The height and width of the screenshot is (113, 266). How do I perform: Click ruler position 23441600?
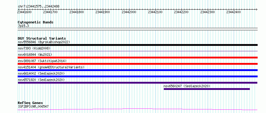click(x=25, y=12)
